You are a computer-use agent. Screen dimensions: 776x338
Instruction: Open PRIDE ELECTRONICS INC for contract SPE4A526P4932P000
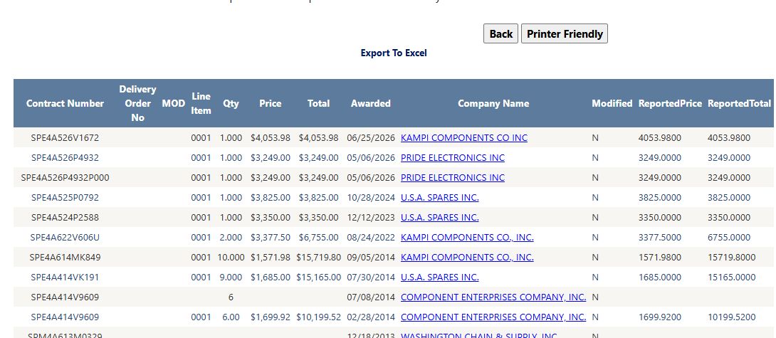pos(452,177)
